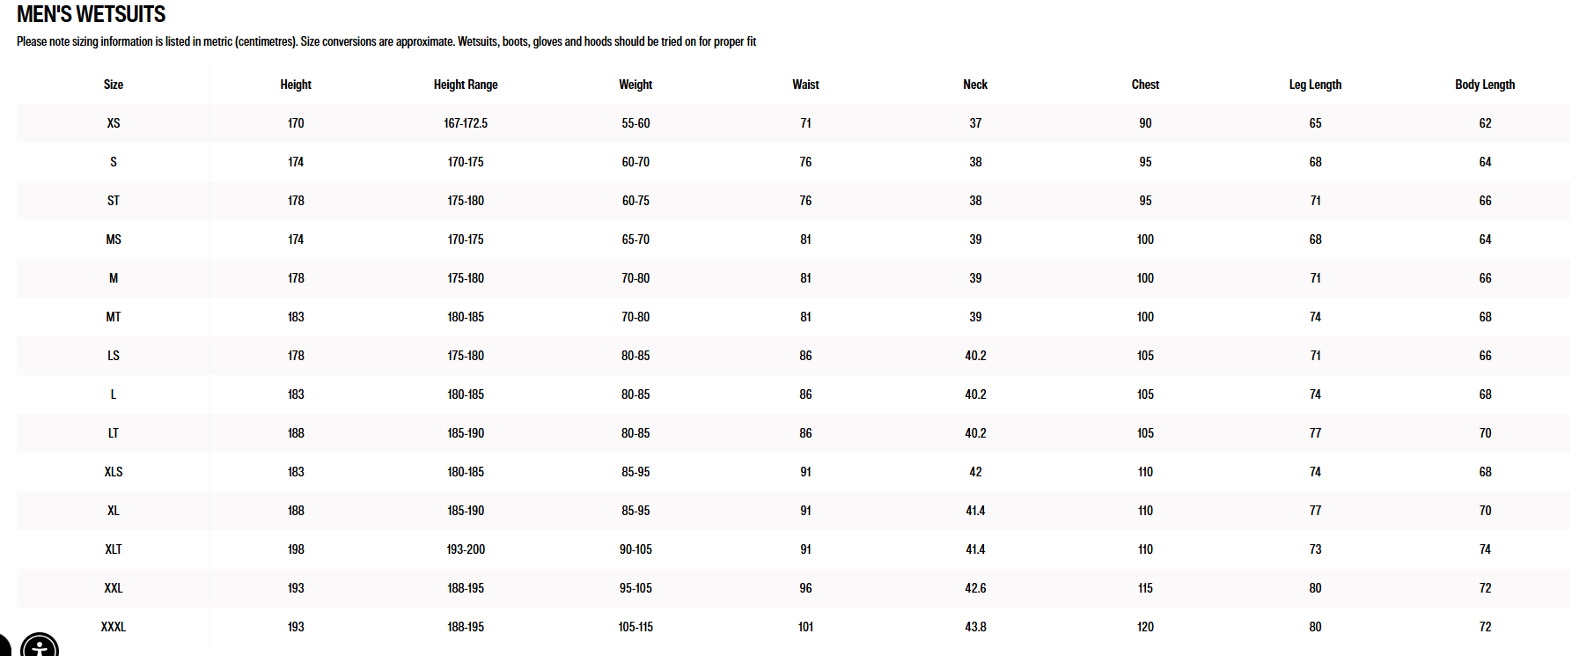Click the 42.6 neck value
Viewport: 1594px width, 656px height.
[x=975, y=588]
